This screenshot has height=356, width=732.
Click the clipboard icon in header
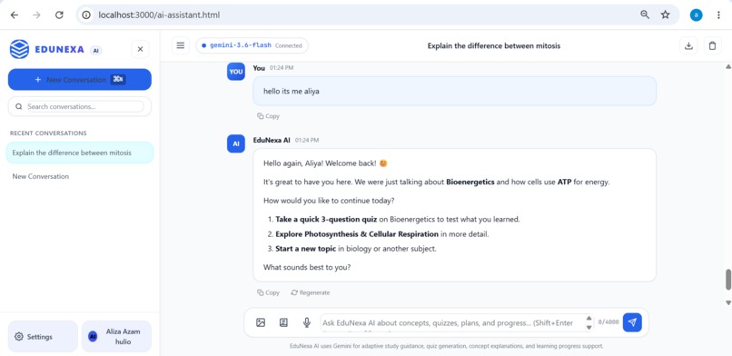712,45
